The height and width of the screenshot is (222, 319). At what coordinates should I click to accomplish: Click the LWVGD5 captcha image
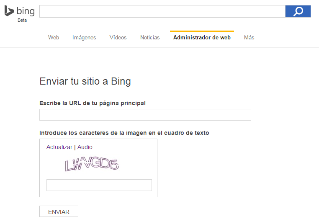point(92,164)
